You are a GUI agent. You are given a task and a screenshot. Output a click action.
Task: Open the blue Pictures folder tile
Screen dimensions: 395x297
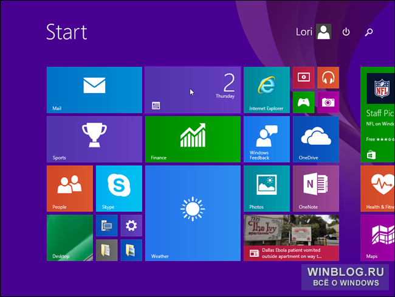click(131, 250)
